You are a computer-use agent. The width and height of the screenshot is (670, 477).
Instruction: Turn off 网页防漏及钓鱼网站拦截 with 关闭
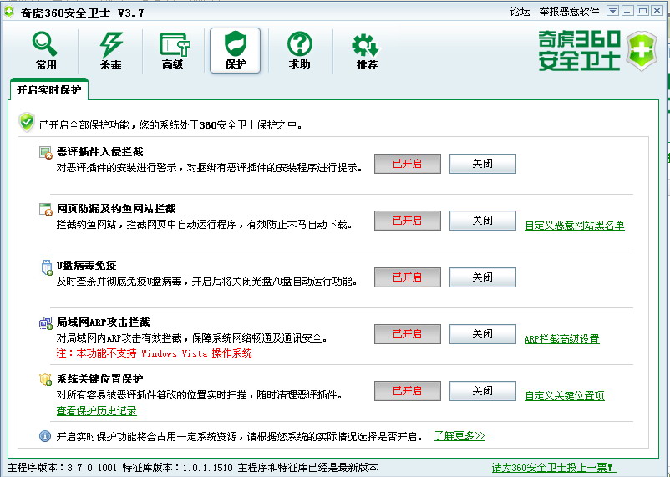click(482, 221)
